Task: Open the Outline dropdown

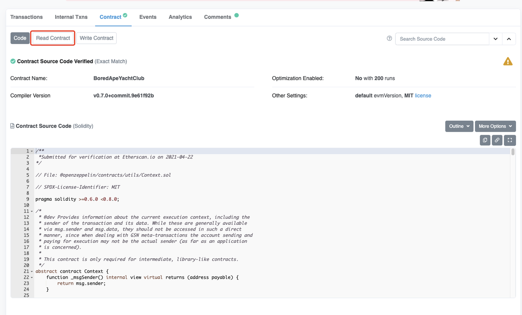Action: (x=459, y=126)
